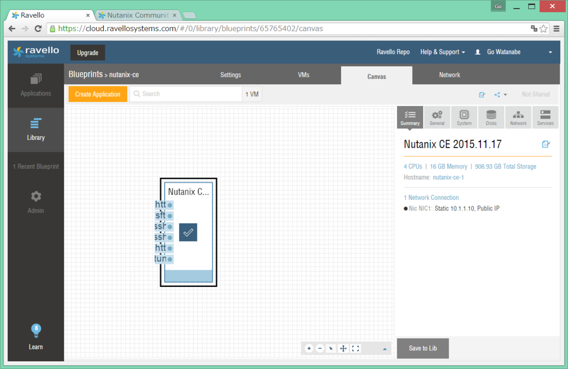Open a new browser tab
The image size is (568, 369).
tap(189, 15)
